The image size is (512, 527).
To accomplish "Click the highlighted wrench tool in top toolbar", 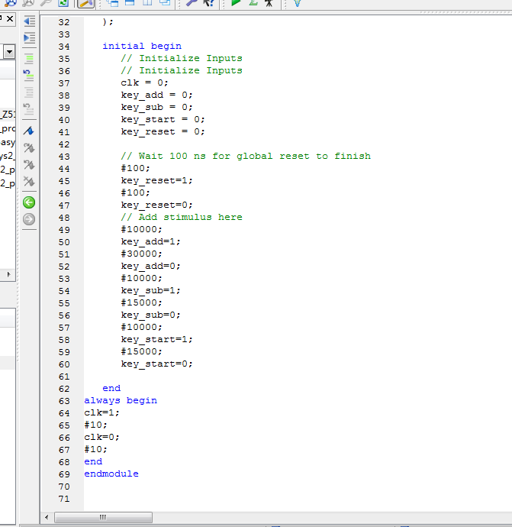I will pyautogui.click(x=85, y=3).
